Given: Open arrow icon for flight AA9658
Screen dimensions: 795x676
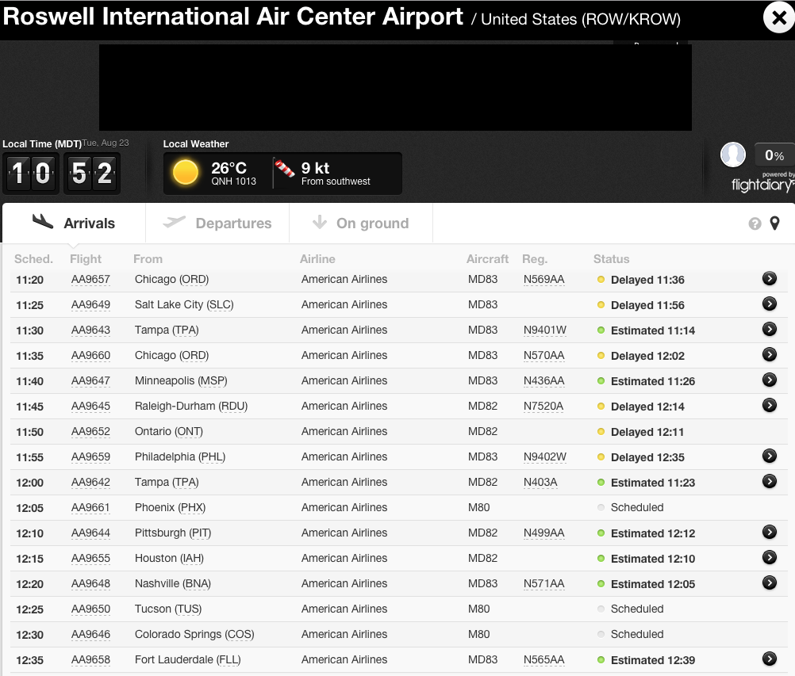Looking at the screenshot, I should pos(769,659).
